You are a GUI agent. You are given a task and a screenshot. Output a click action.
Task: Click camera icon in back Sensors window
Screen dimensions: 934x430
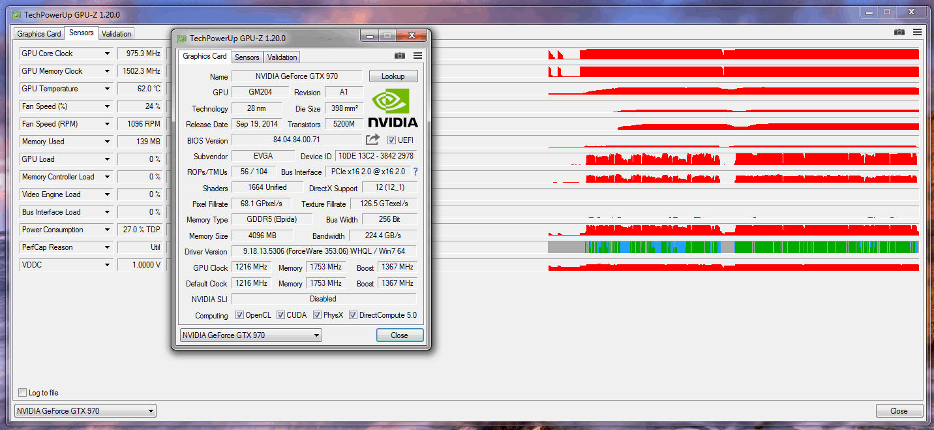[899, 33]
